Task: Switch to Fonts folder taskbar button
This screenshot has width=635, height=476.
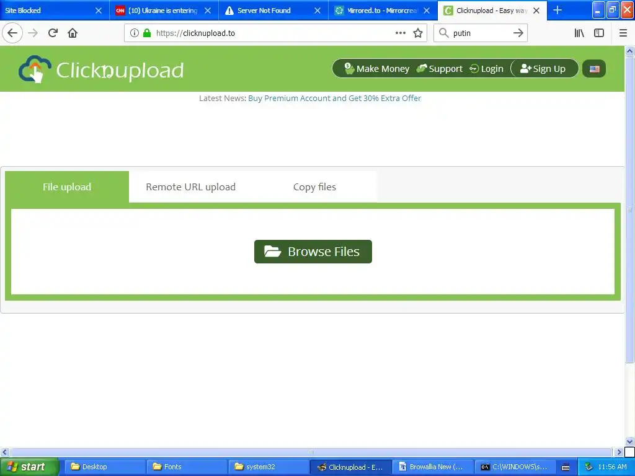Action: [186, 467]
